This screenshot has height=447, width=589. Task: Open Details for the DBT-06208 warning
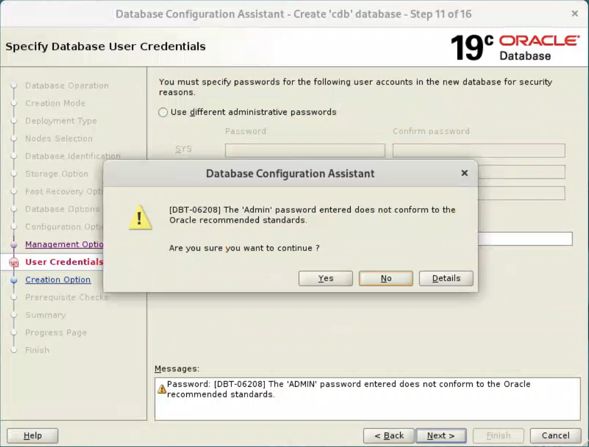pos(446,278)
